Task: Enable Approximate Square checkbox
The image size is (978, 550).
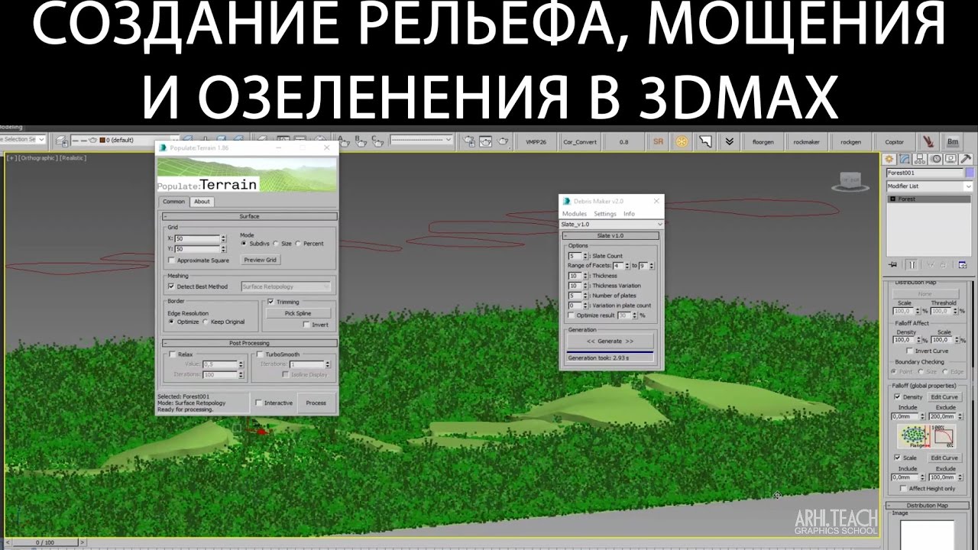Action: [170, 260]
